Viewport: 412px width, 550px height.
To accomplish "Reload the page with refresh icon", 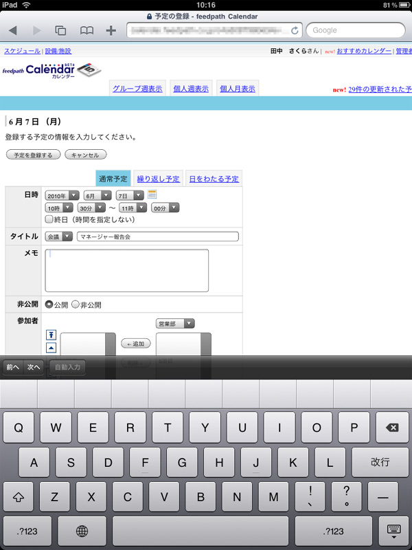I will [x=295, y=30].
